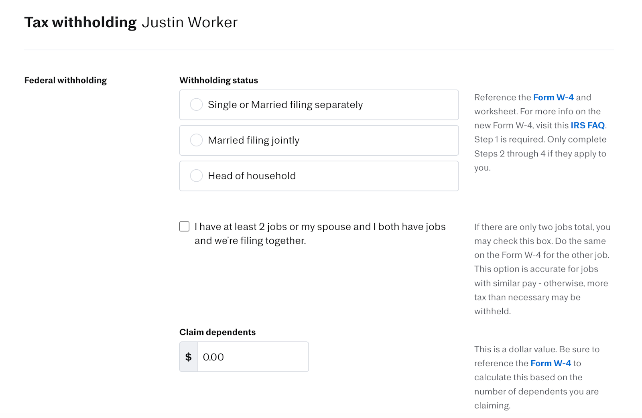The image size is (642, 418).
Task: Click the dollar sign prefix icon
Action: tap(189, 357)
